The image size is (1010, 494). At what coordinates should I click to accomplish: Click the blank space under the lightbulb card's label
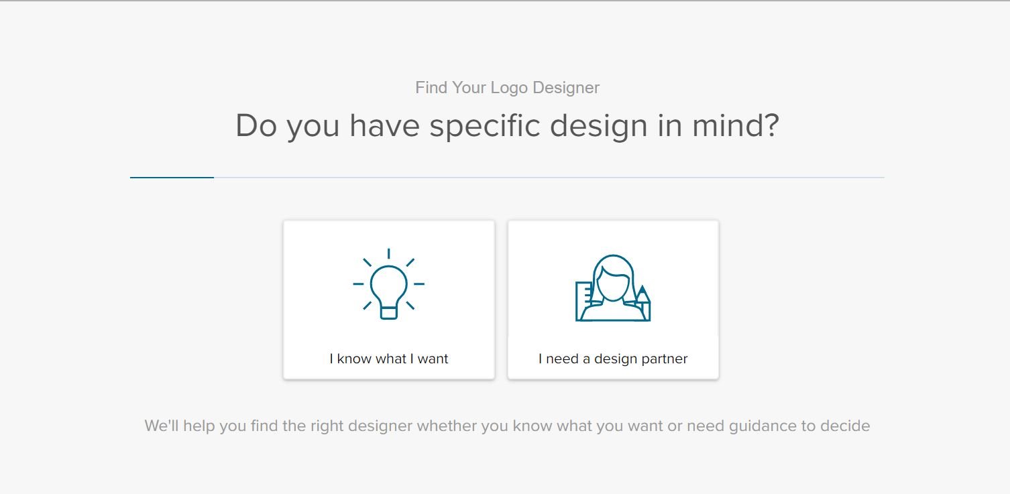389,373
